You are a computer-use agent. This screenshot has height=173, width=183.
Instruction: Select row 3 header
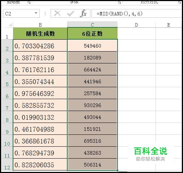(x=7, y=57)
